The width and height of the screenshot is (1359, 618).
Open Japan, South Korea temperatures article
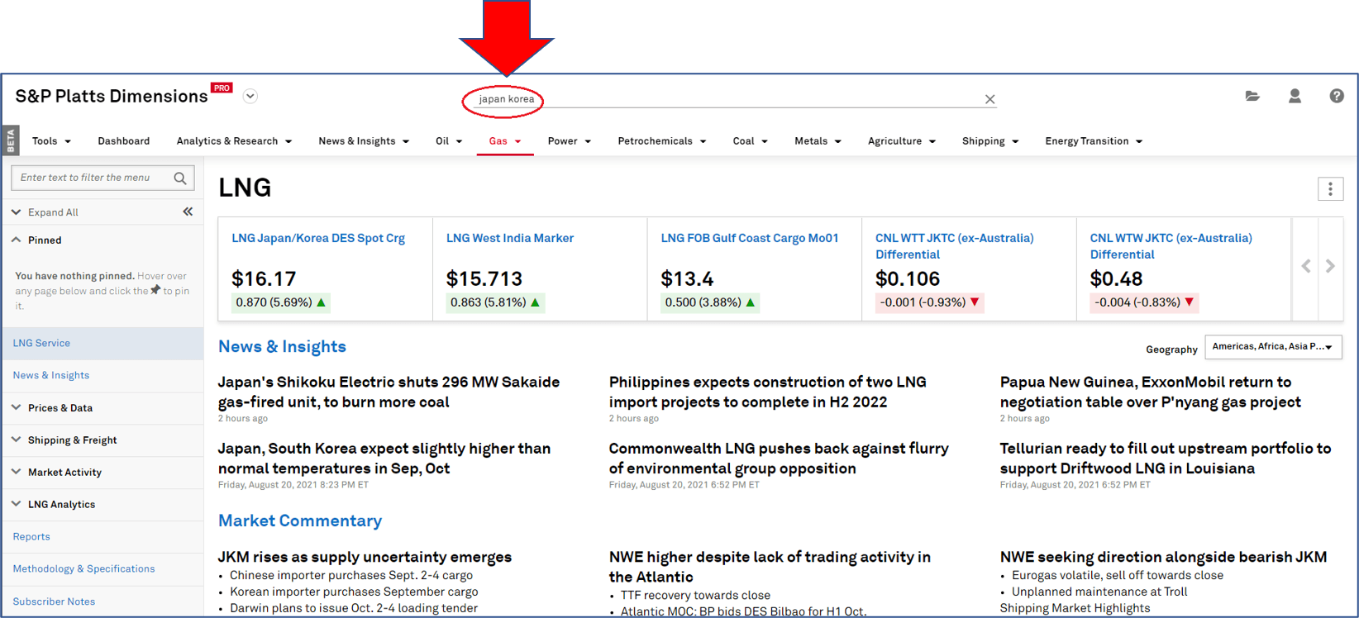click(384, 459)
